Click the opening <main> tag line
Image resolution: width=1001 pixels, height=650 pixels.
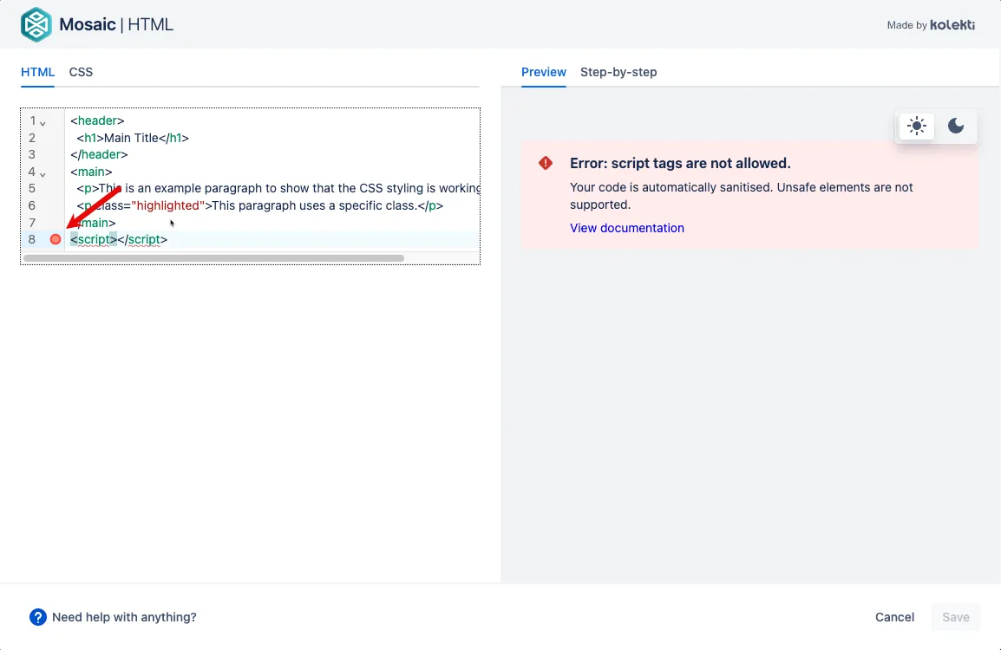91,172
